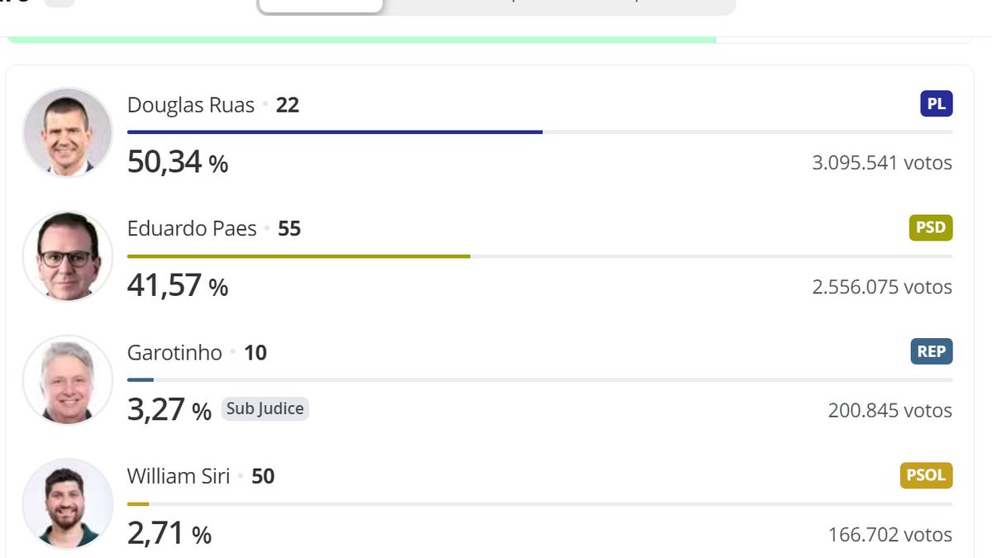Click Douglas Ruas name
The width and height of the screenshot is (992, 558).
pyautogui.click(x=191, y=105)
